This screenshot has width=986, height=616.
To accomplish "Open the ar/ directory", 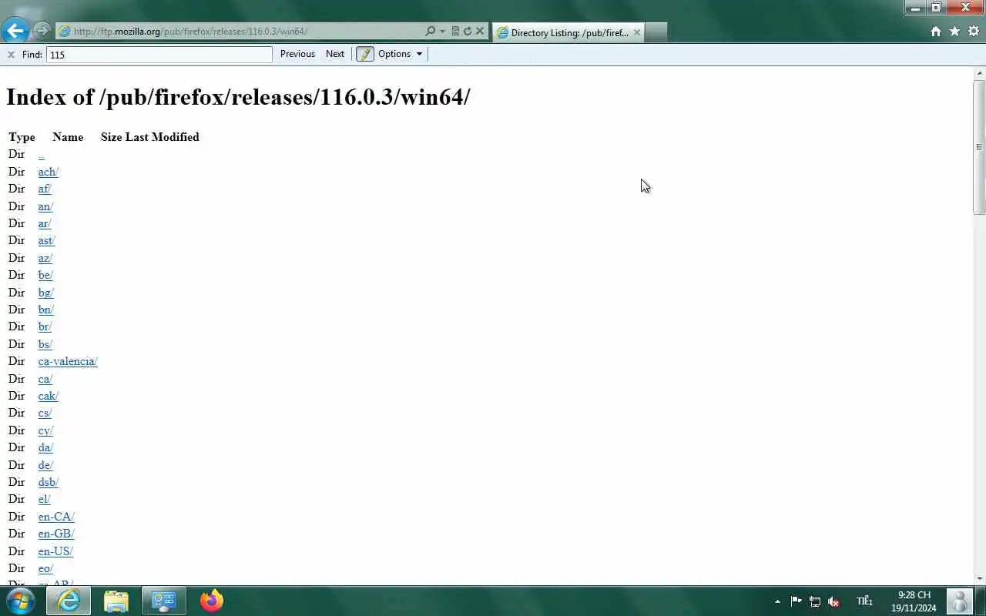I will coord(45,223).
